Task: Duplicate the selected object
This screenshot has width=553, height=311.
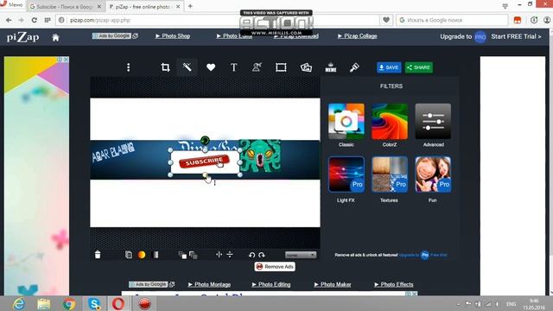Action: point(129,255)
